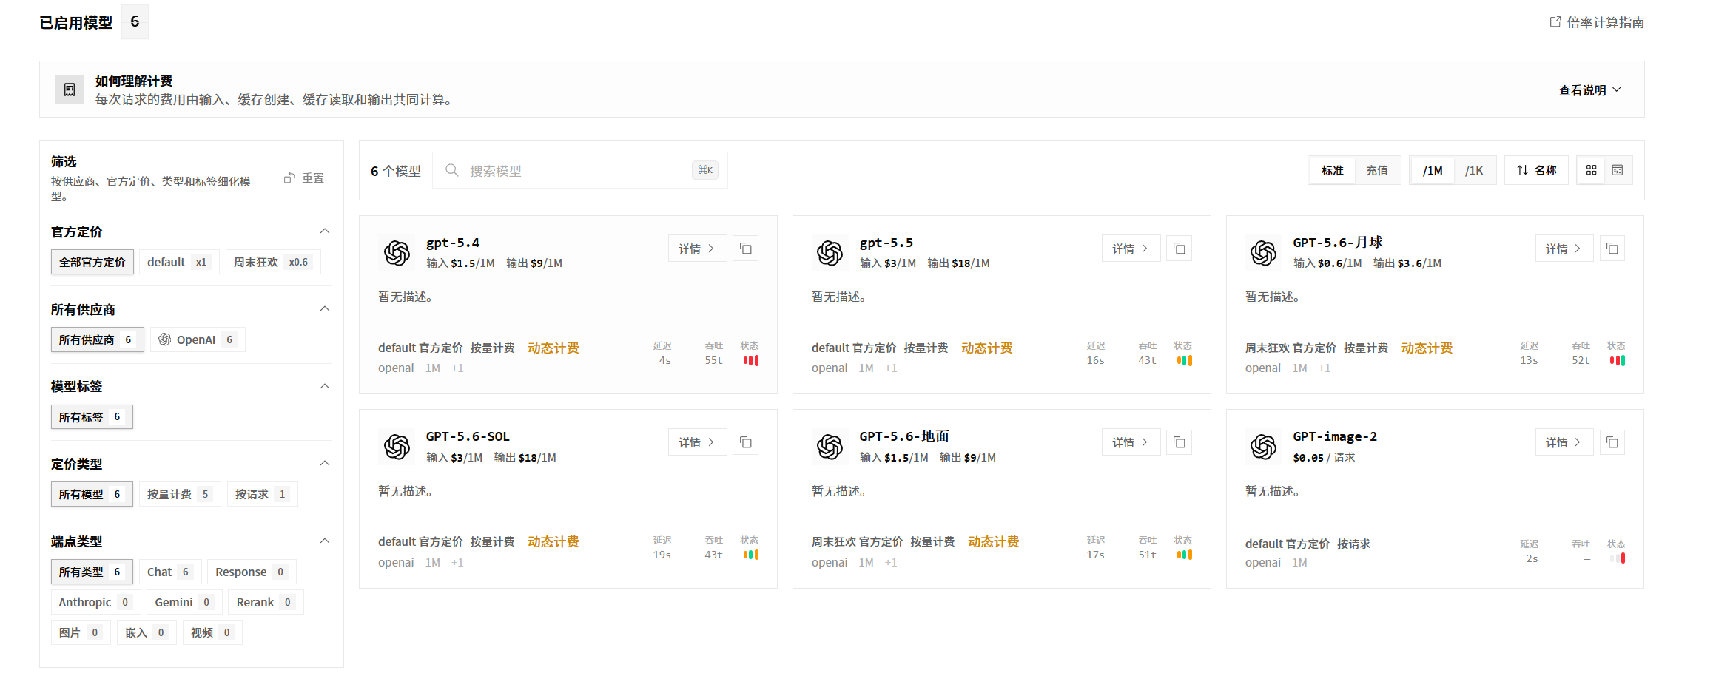Filter by 周末狂欢 x0.6 pricing group
Screen dimensions: 1733x693
click(x=273, y=262)
